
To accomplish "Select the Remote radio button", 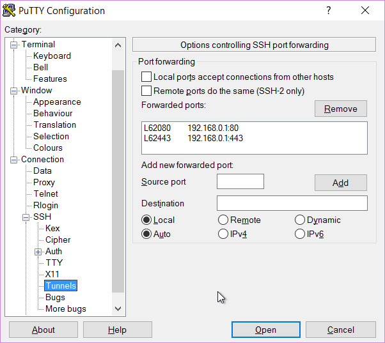I will tap(223, 220).
